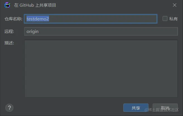This screenshot has width=183, height=116.
Task: Click the 共享 share button
Action: click(x=136, y=108)
